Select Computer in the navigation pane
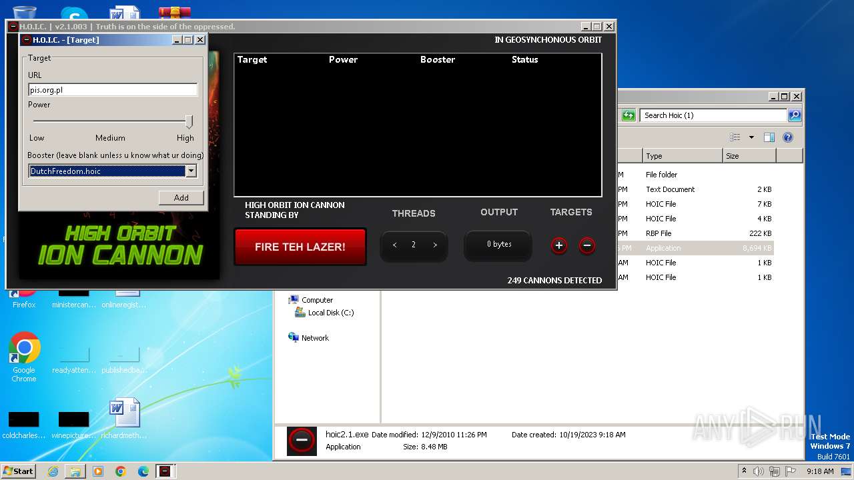Screen dimensions: 854x480 [310, 300]
